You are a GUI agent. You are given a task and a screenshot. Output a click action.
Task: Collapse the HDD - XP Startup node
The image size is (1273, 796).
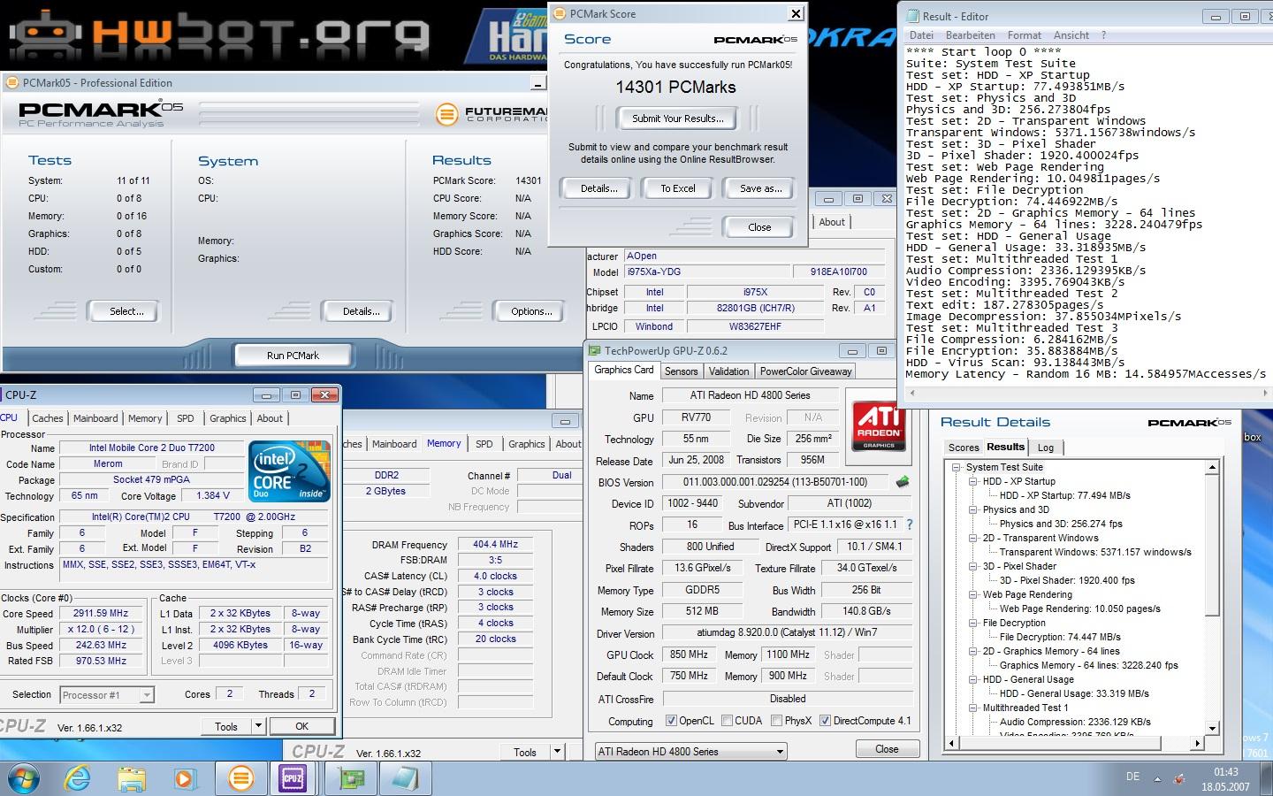(972, 481)
